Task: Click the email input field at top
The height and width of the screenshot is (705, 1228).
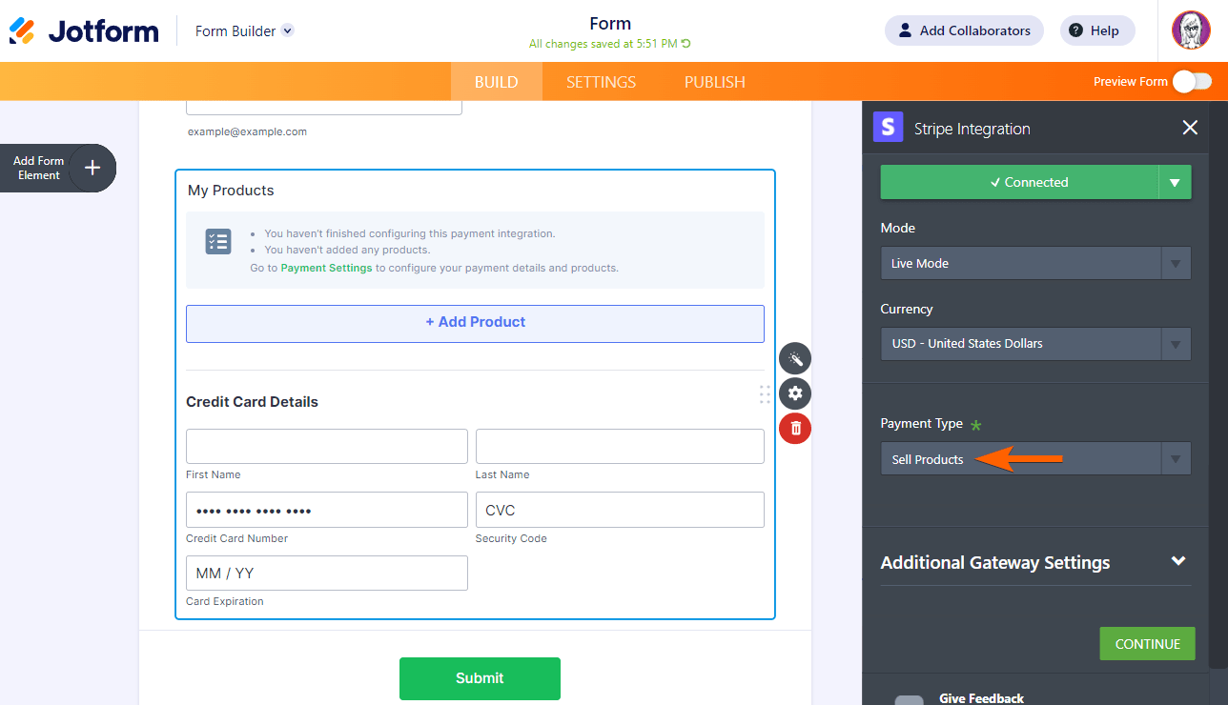Action: (x=324, y=107)
